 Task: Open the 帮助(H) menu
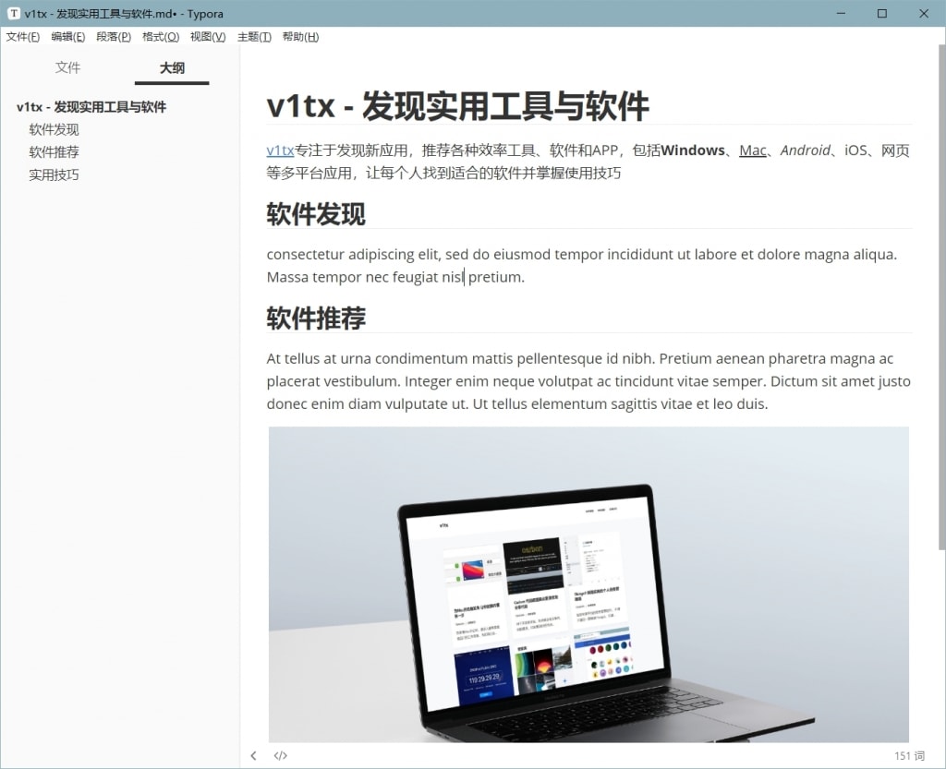[300, 37]
